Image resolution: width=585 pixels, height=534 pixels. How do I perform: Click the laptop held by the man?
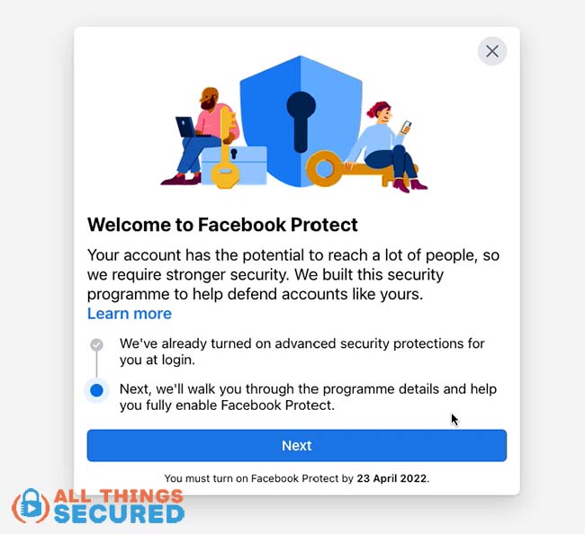186,128
